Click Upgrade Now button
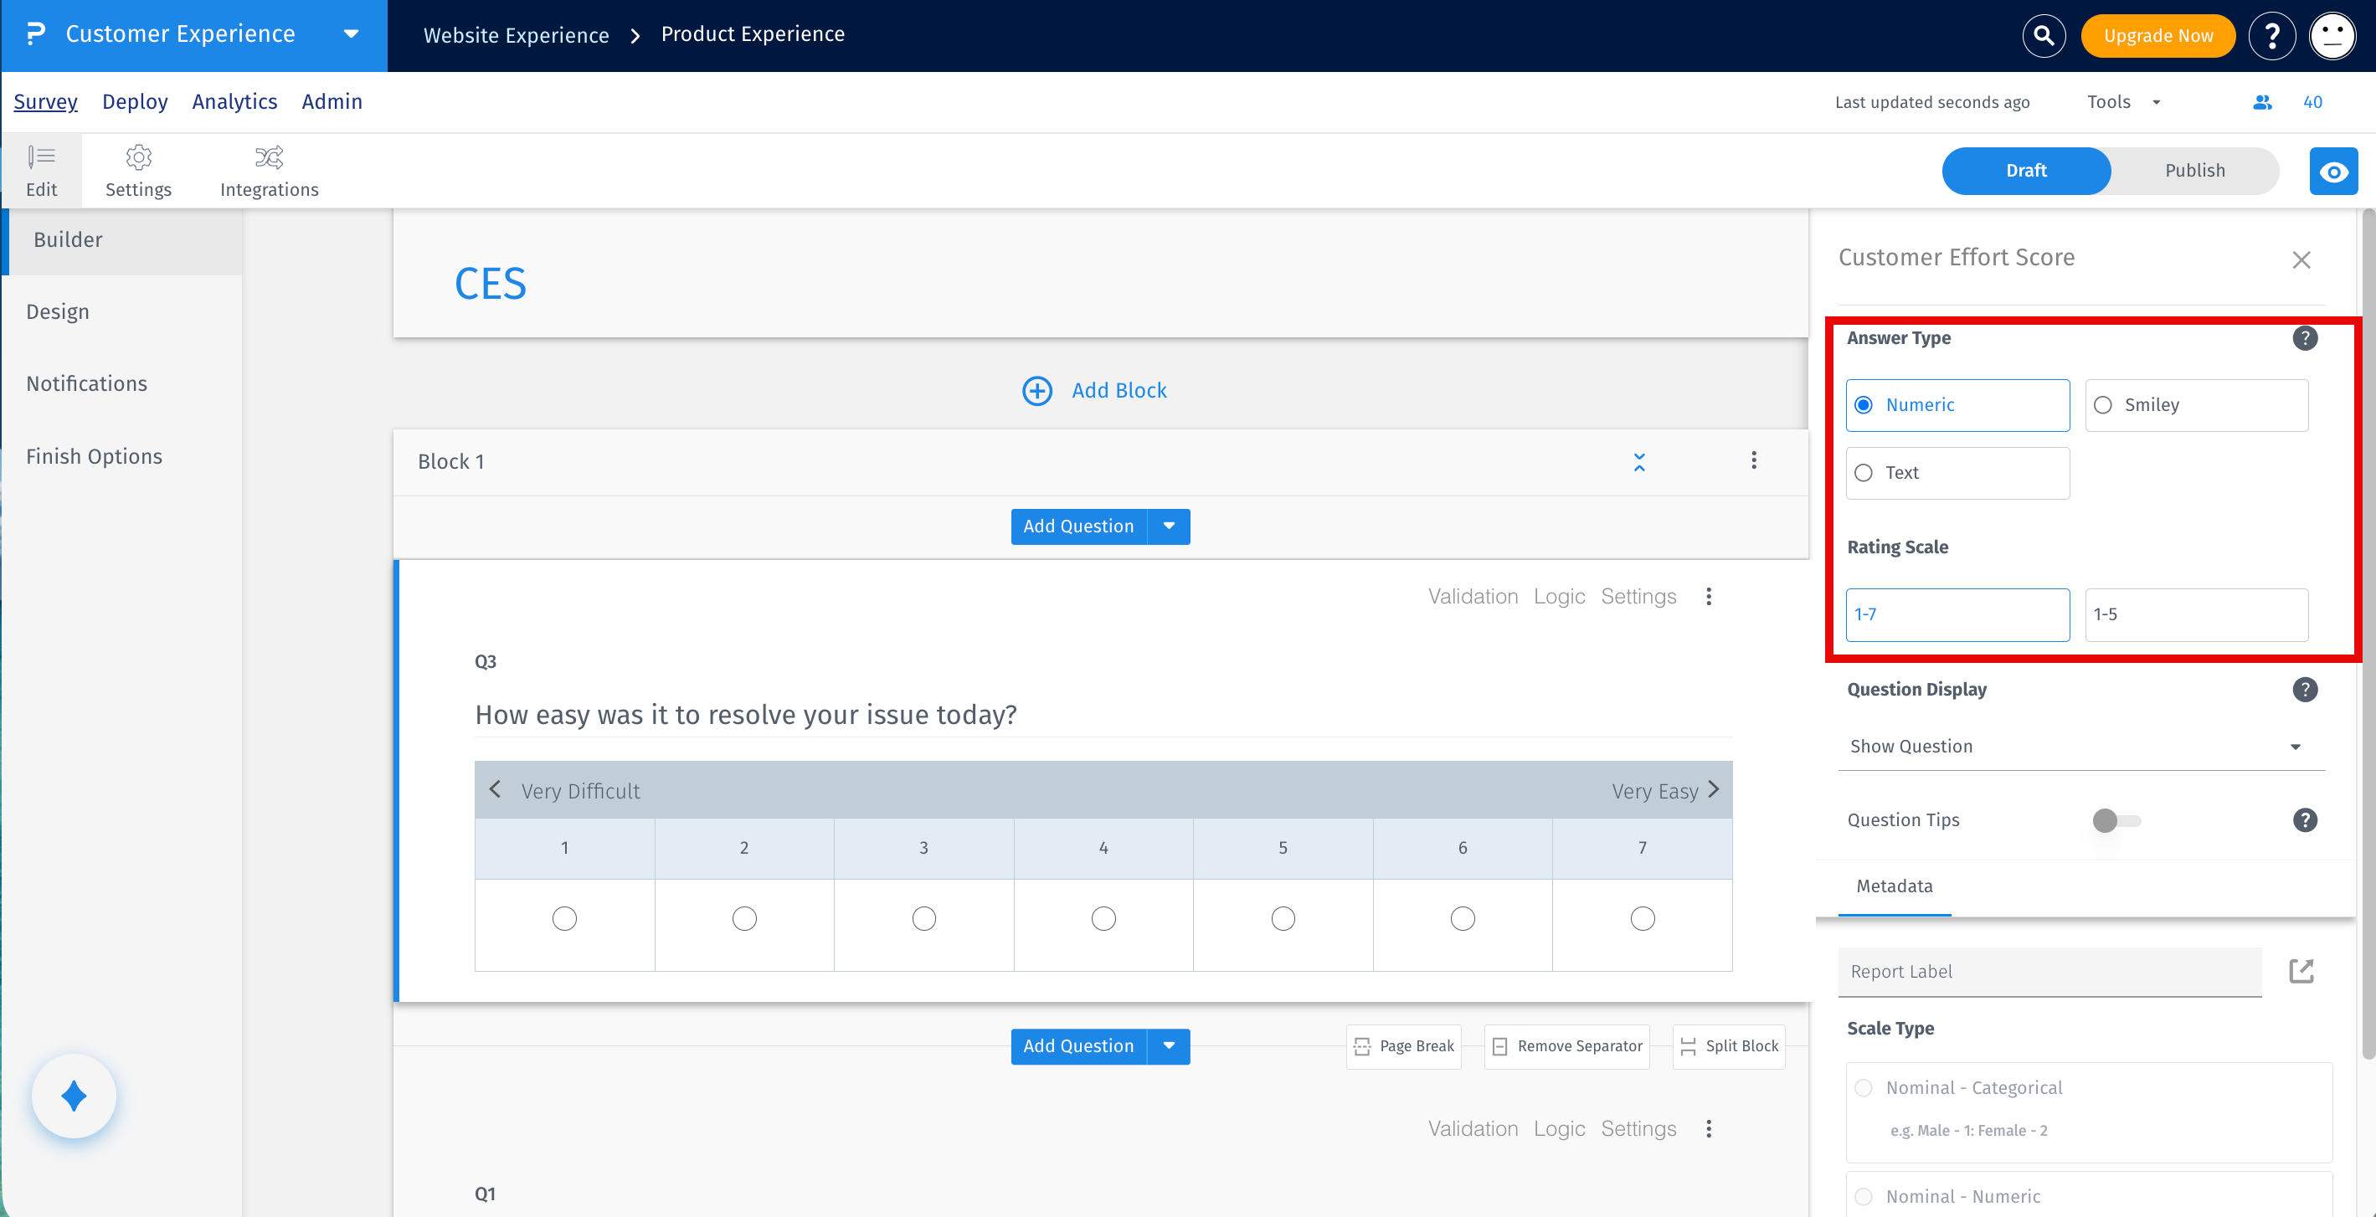Image resolution: width=2376 pixels, height=1217 pixels. (x=2157, y=36)
